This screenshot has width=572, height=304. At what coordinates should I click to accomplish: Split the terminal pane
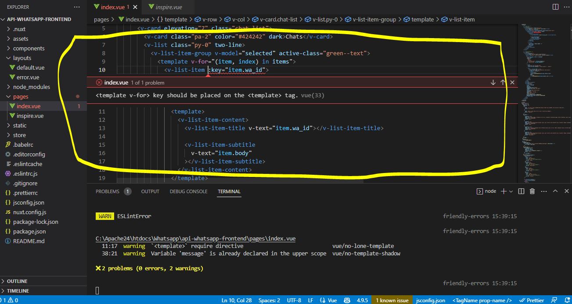[521, 191]
